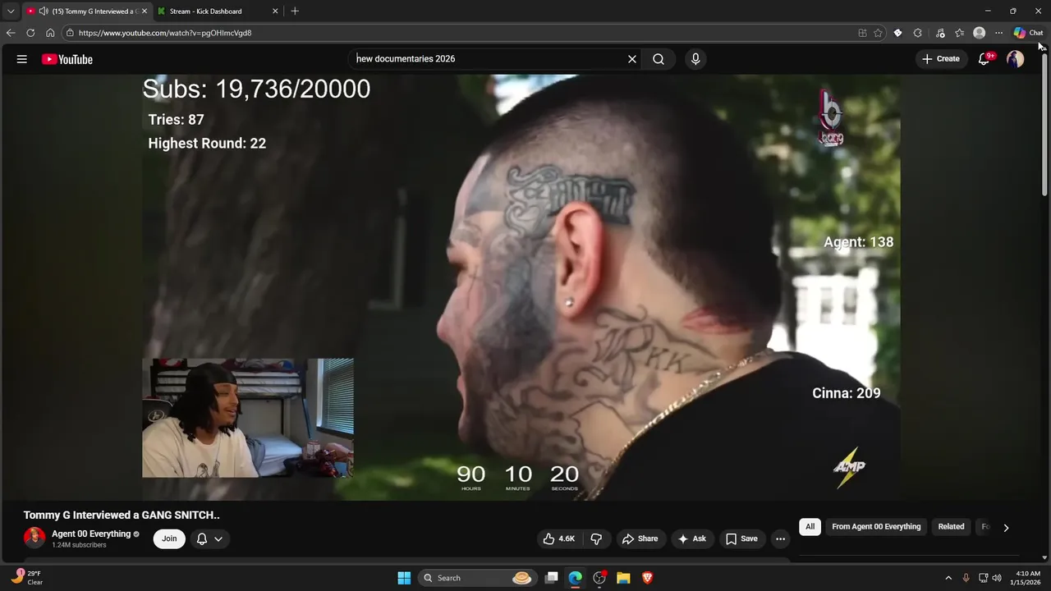Go back with the browser back arrow
The image size is (1051, 591).
[x=11, y=33]
